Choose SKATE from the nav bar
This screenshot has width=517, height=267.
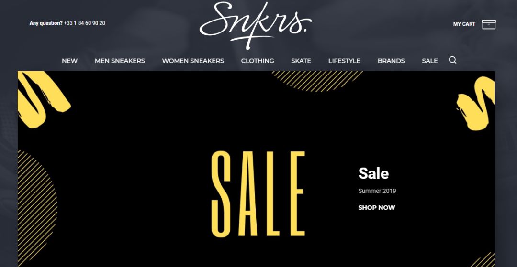pos(301,61)
